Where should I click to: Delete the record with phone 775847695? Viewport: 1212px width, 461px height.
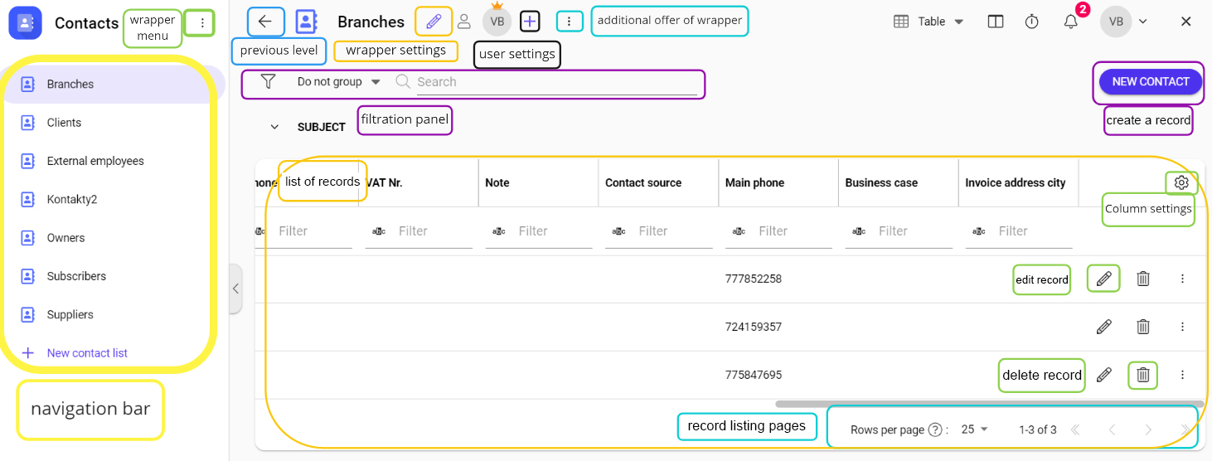tap(1143, 375)
